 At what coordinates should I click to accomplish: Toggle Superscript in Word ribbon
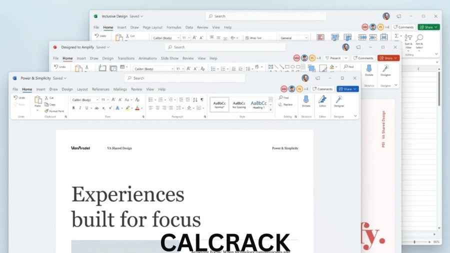(x=110, y=108)
